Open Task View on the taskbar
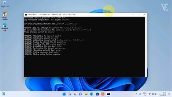The image size is (172, 97). 75,94
